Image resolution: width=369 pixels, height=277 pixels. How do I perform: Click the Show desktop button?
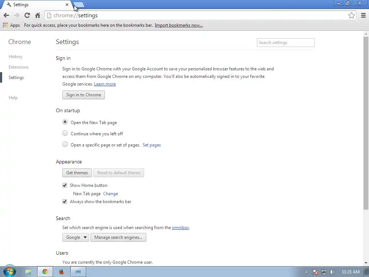[367, 272]
